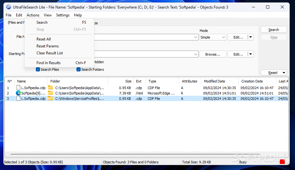Expand the File Name combo box arrow
The image size is (295, 170).
(x=196, y=37)
